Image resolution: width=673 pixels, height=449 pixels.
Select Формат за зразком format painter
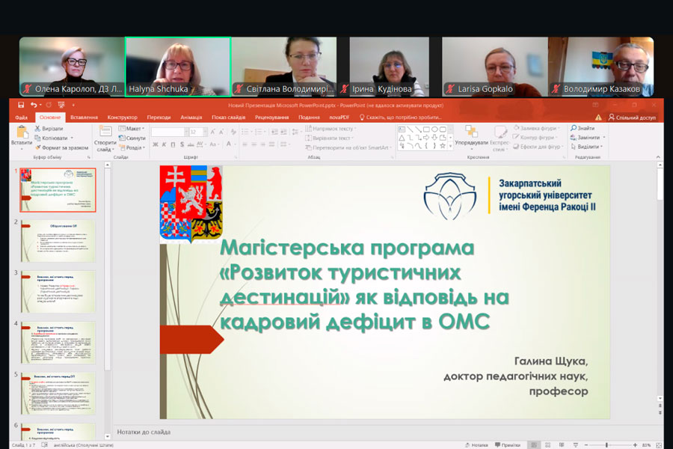pyautogui.click(x=39, y=147)
